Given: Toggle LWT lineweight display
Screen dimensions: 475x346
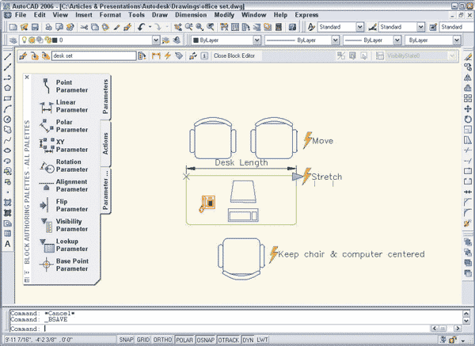Looking at the screenshot, I should (x=262, y=340).
